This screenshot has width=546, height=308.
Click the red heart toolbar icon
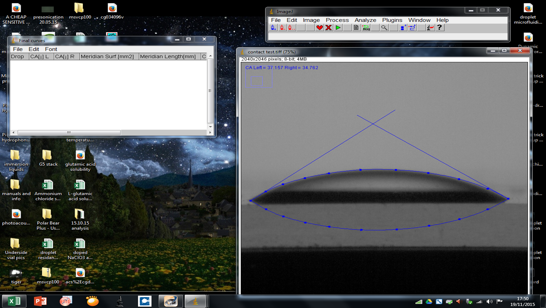[320, 28]
